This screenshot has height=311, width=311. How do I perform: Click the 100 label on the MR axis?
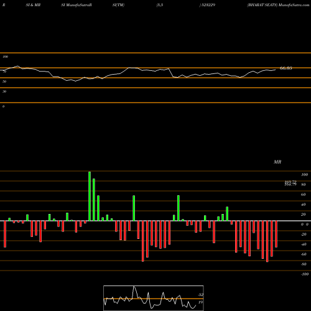point(304,175)
